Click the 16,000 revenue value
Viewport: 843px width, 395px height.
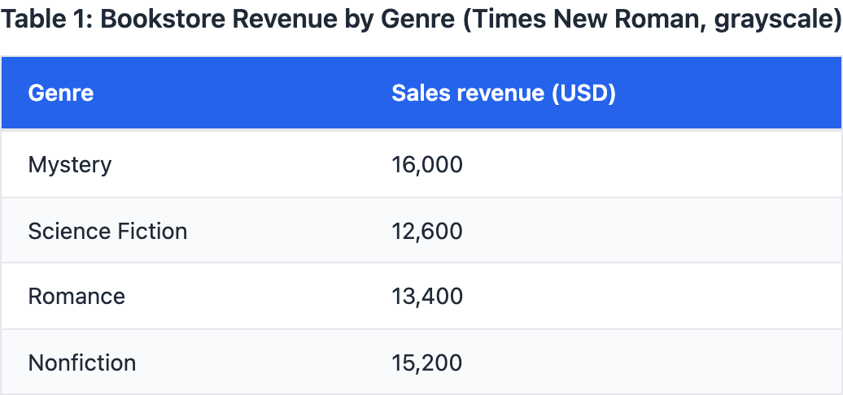pyautogui.click(x=427, y=165)
